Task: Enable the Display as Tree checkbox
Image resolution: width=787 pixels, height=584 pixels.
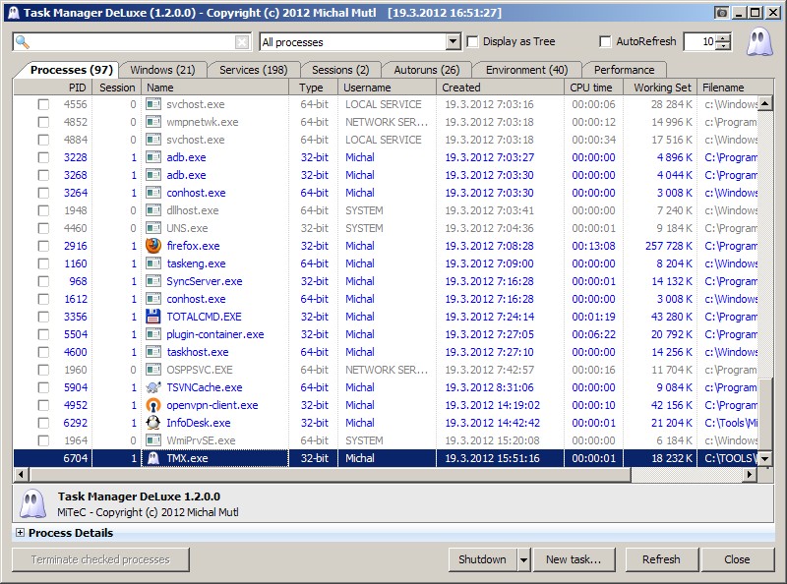Action: point(472,42)
